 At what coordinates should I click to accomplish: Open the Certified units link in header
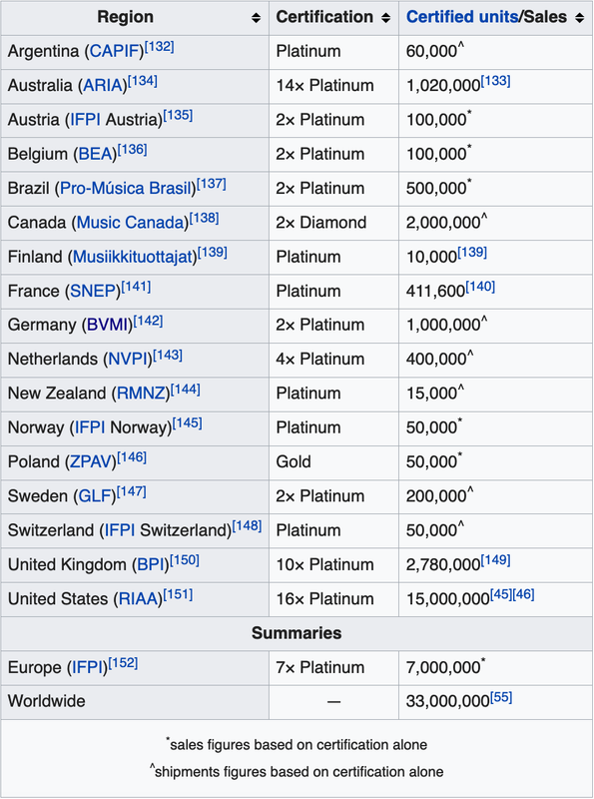(x=462, y=17)
